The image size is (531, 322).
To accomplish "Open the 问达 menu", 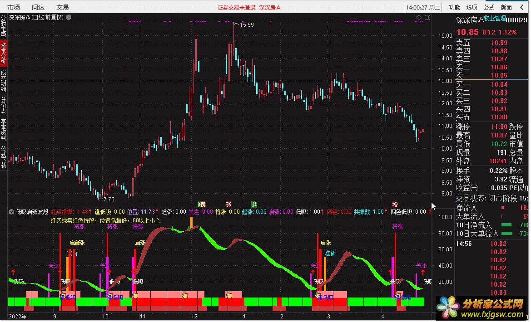I will click(38, 7).
